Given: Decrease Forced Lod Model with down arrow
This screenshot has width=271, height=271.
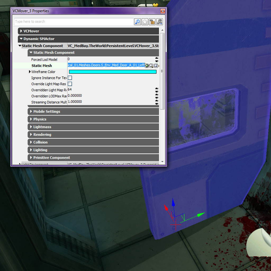Looking at the screenshot, I should [x=157, y=61].
